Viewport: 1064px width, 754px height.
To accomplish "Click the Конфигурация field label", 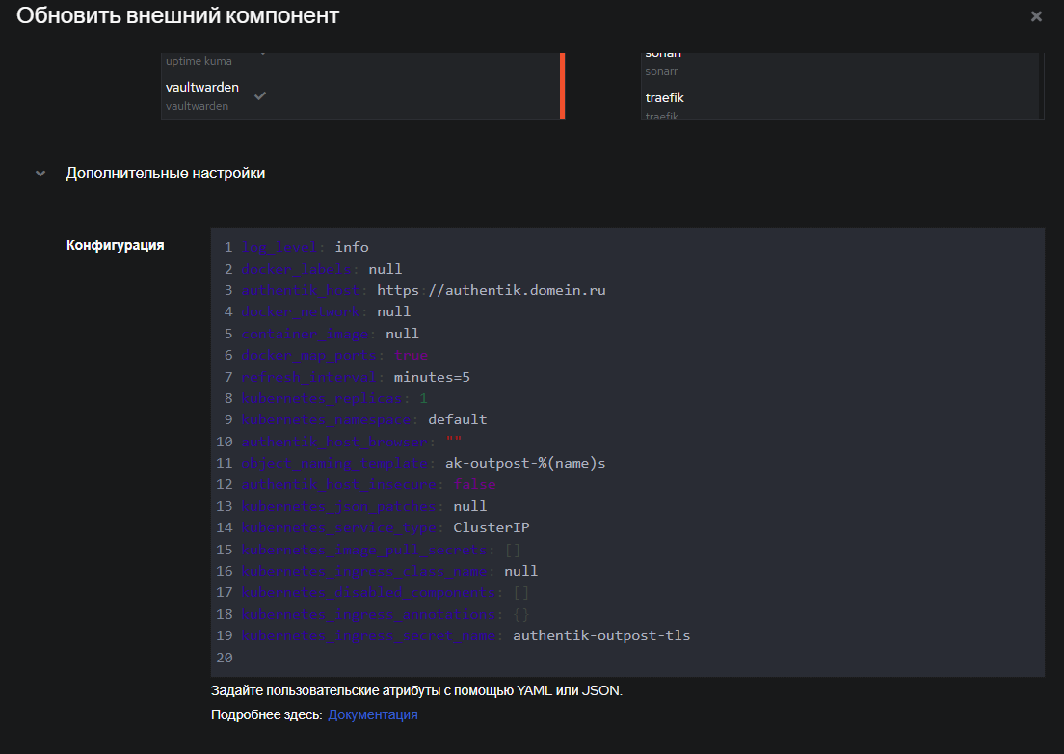I will (x=115, y=245).
